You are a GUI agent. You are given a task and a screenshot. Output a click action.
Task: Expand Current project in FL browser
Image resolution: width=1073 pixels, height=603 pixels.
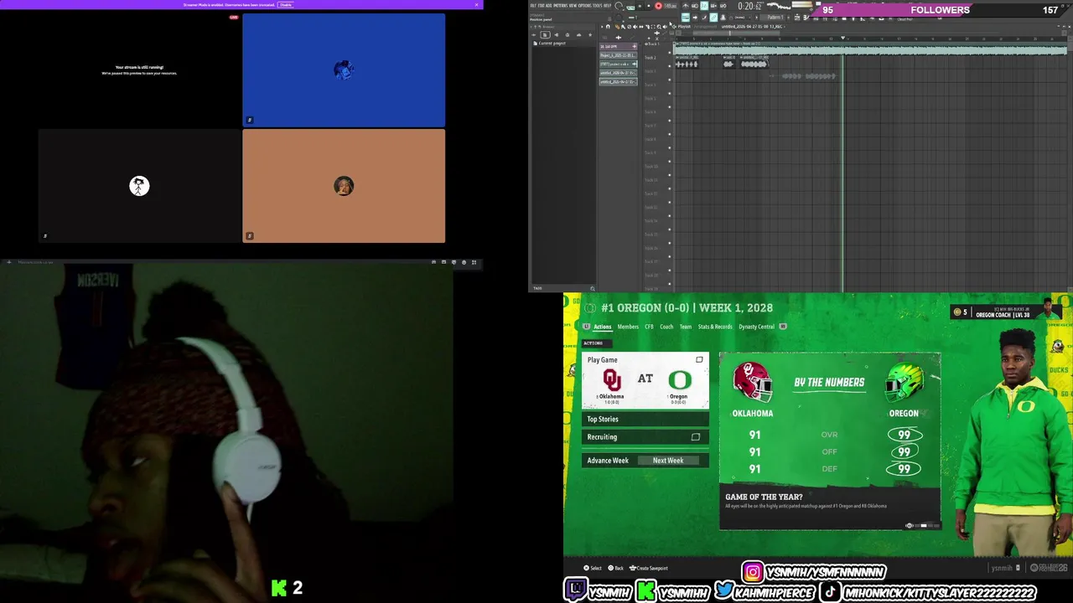click(552, 44)
